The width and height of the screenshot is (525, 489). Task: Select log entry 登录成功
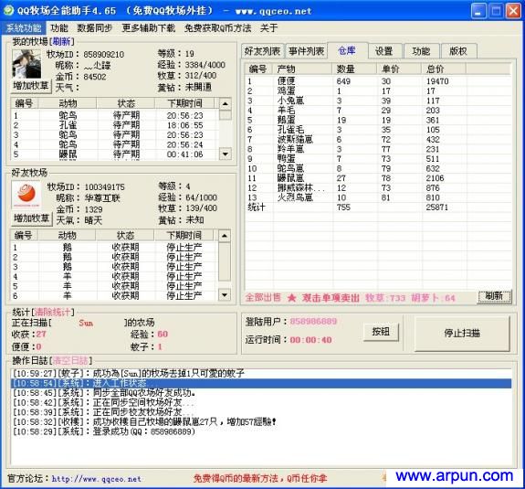click(x=261, y=431)
